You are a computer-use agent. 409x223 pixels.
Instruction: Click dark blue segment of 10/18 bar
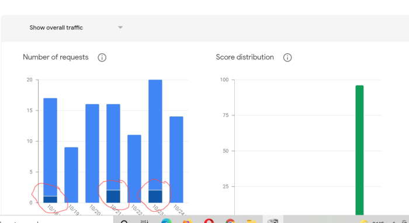pos(50,200)
